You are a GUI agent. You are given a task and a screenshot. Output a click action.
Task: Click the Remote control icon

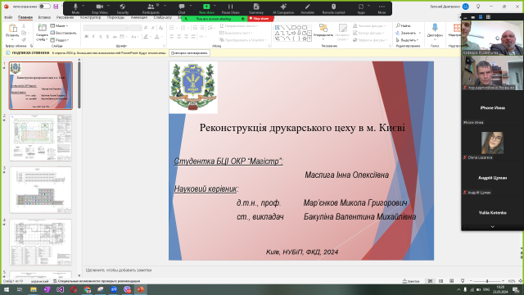[x=333, y=8]
